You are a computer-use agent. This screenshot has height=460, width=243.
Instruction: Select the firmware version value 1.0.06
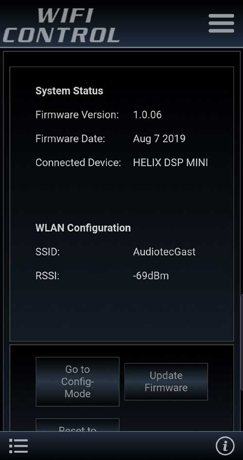click(x=147, y=115)
